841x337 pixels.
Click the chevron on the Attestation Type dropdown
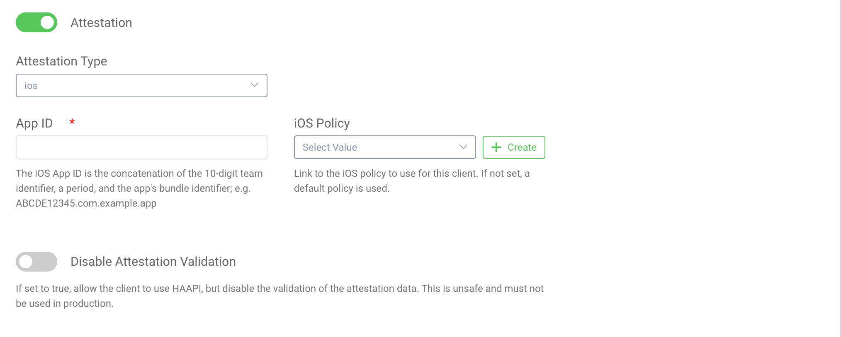click(x=255, y=86)
